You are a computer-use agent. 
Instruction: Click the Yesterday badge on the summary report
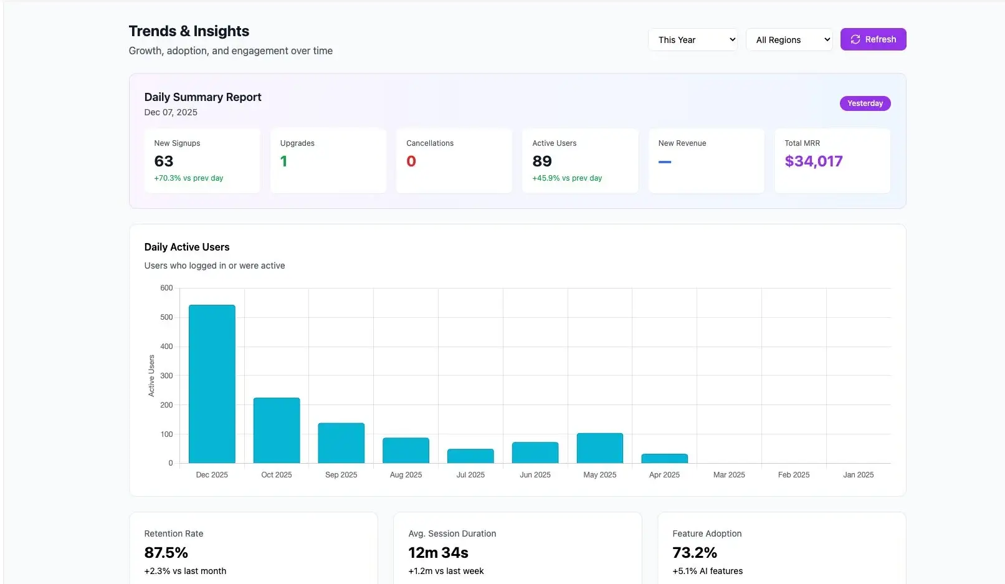click(865, 103)
